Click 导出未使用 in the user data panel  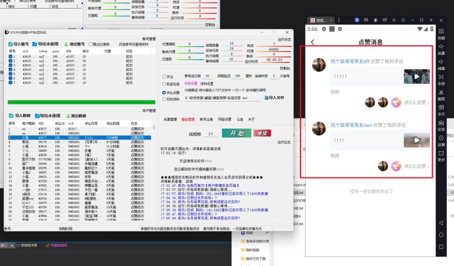tap(38, 116)
